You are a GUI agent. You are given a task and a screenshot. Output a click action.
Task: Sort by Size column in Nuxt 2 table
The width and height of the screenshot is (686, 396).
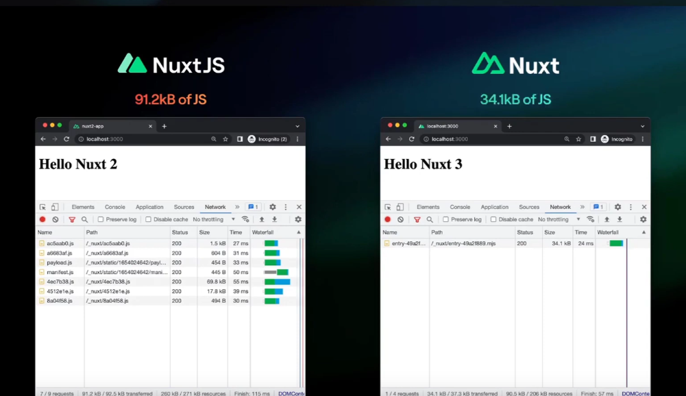click(x=212, y=232)
